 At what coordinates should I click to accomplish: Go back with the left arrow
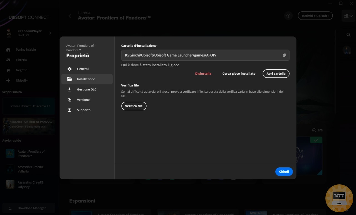70,16
